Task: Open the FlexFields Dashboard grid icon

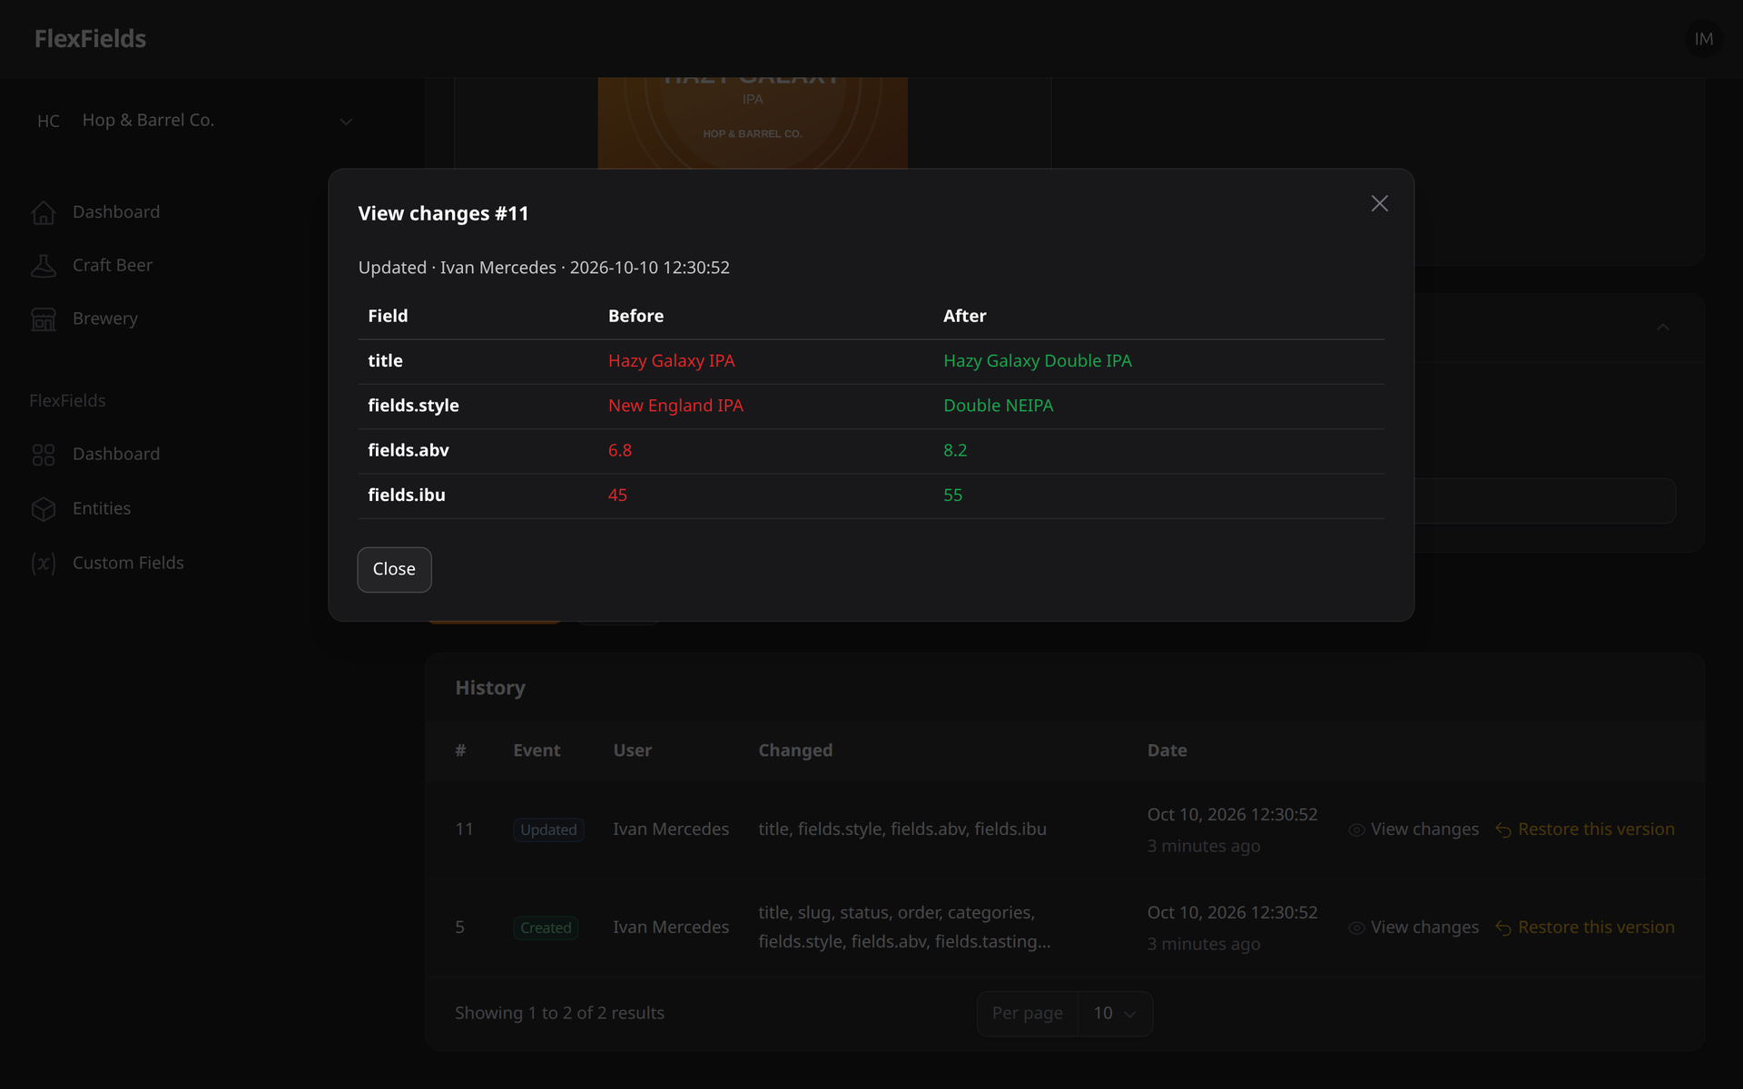Action: (x=44, y=455)
